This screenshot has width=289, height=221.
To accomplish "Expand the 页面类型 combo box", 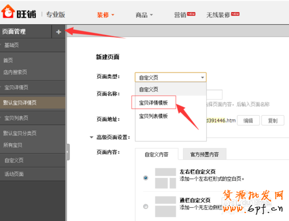I will click(171, 78).
